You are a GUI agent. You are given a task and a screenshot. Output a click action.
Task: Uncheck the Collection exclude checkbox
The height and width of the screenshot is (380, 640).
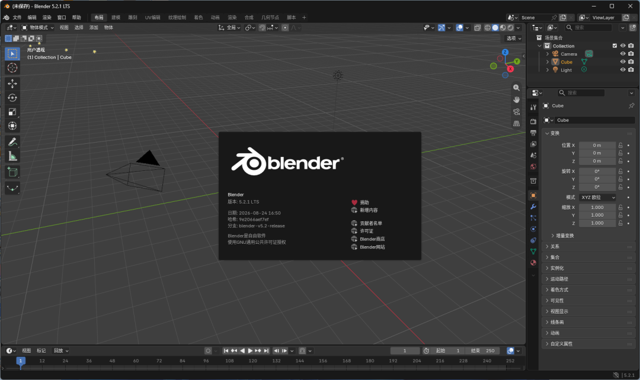click(x=615, y=46)
